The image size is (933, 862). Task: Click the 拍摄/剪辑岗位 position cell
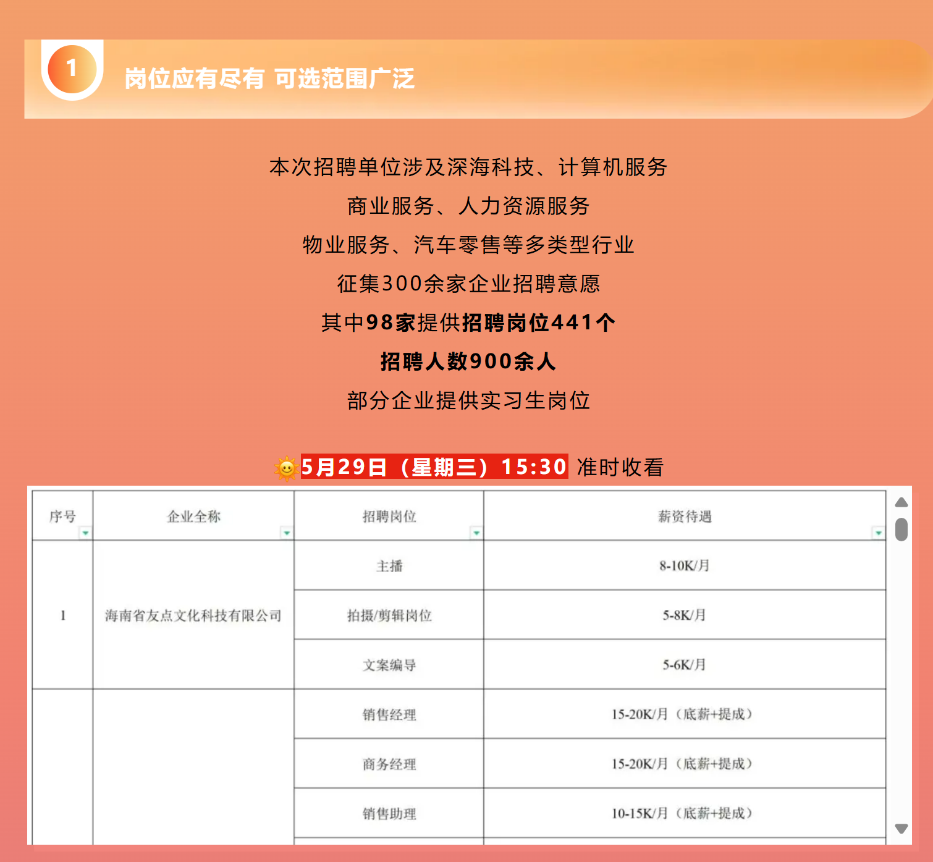[x=389, y=615]
